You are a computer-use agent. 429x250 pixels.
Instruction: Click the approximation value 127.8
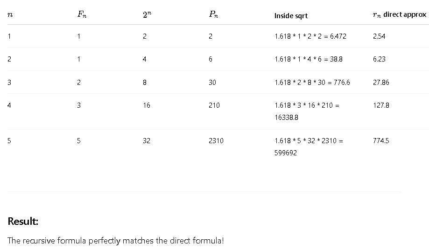point(381,105)
